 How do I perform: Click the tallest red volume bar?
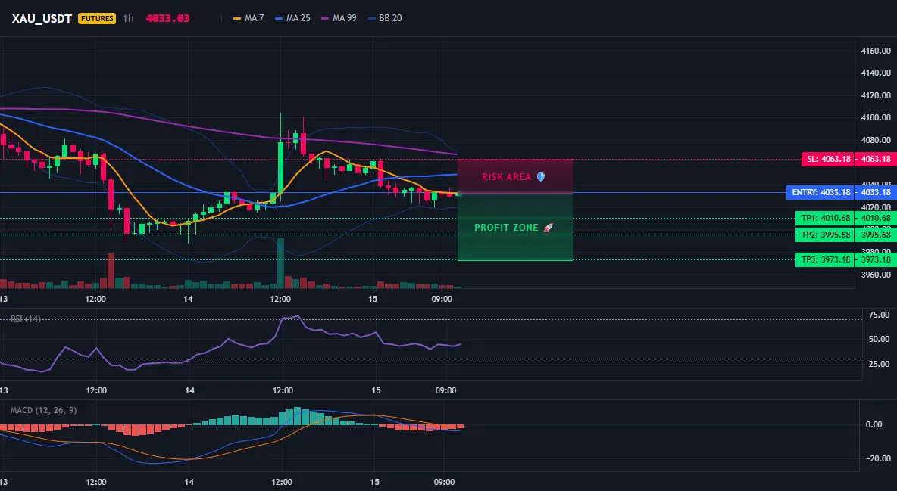[111, 270]
